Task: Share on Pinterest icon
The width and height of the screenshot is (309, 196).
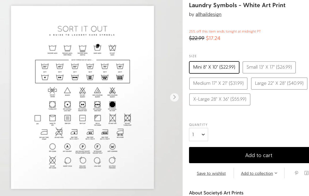Action: [296, 173]
